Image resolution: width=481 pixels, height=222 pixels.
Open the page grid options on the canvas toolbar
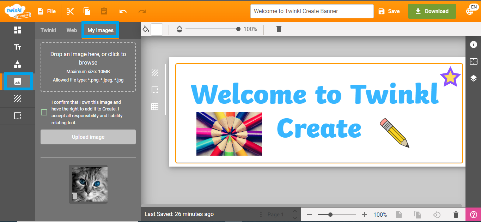[x=154, y=106]
